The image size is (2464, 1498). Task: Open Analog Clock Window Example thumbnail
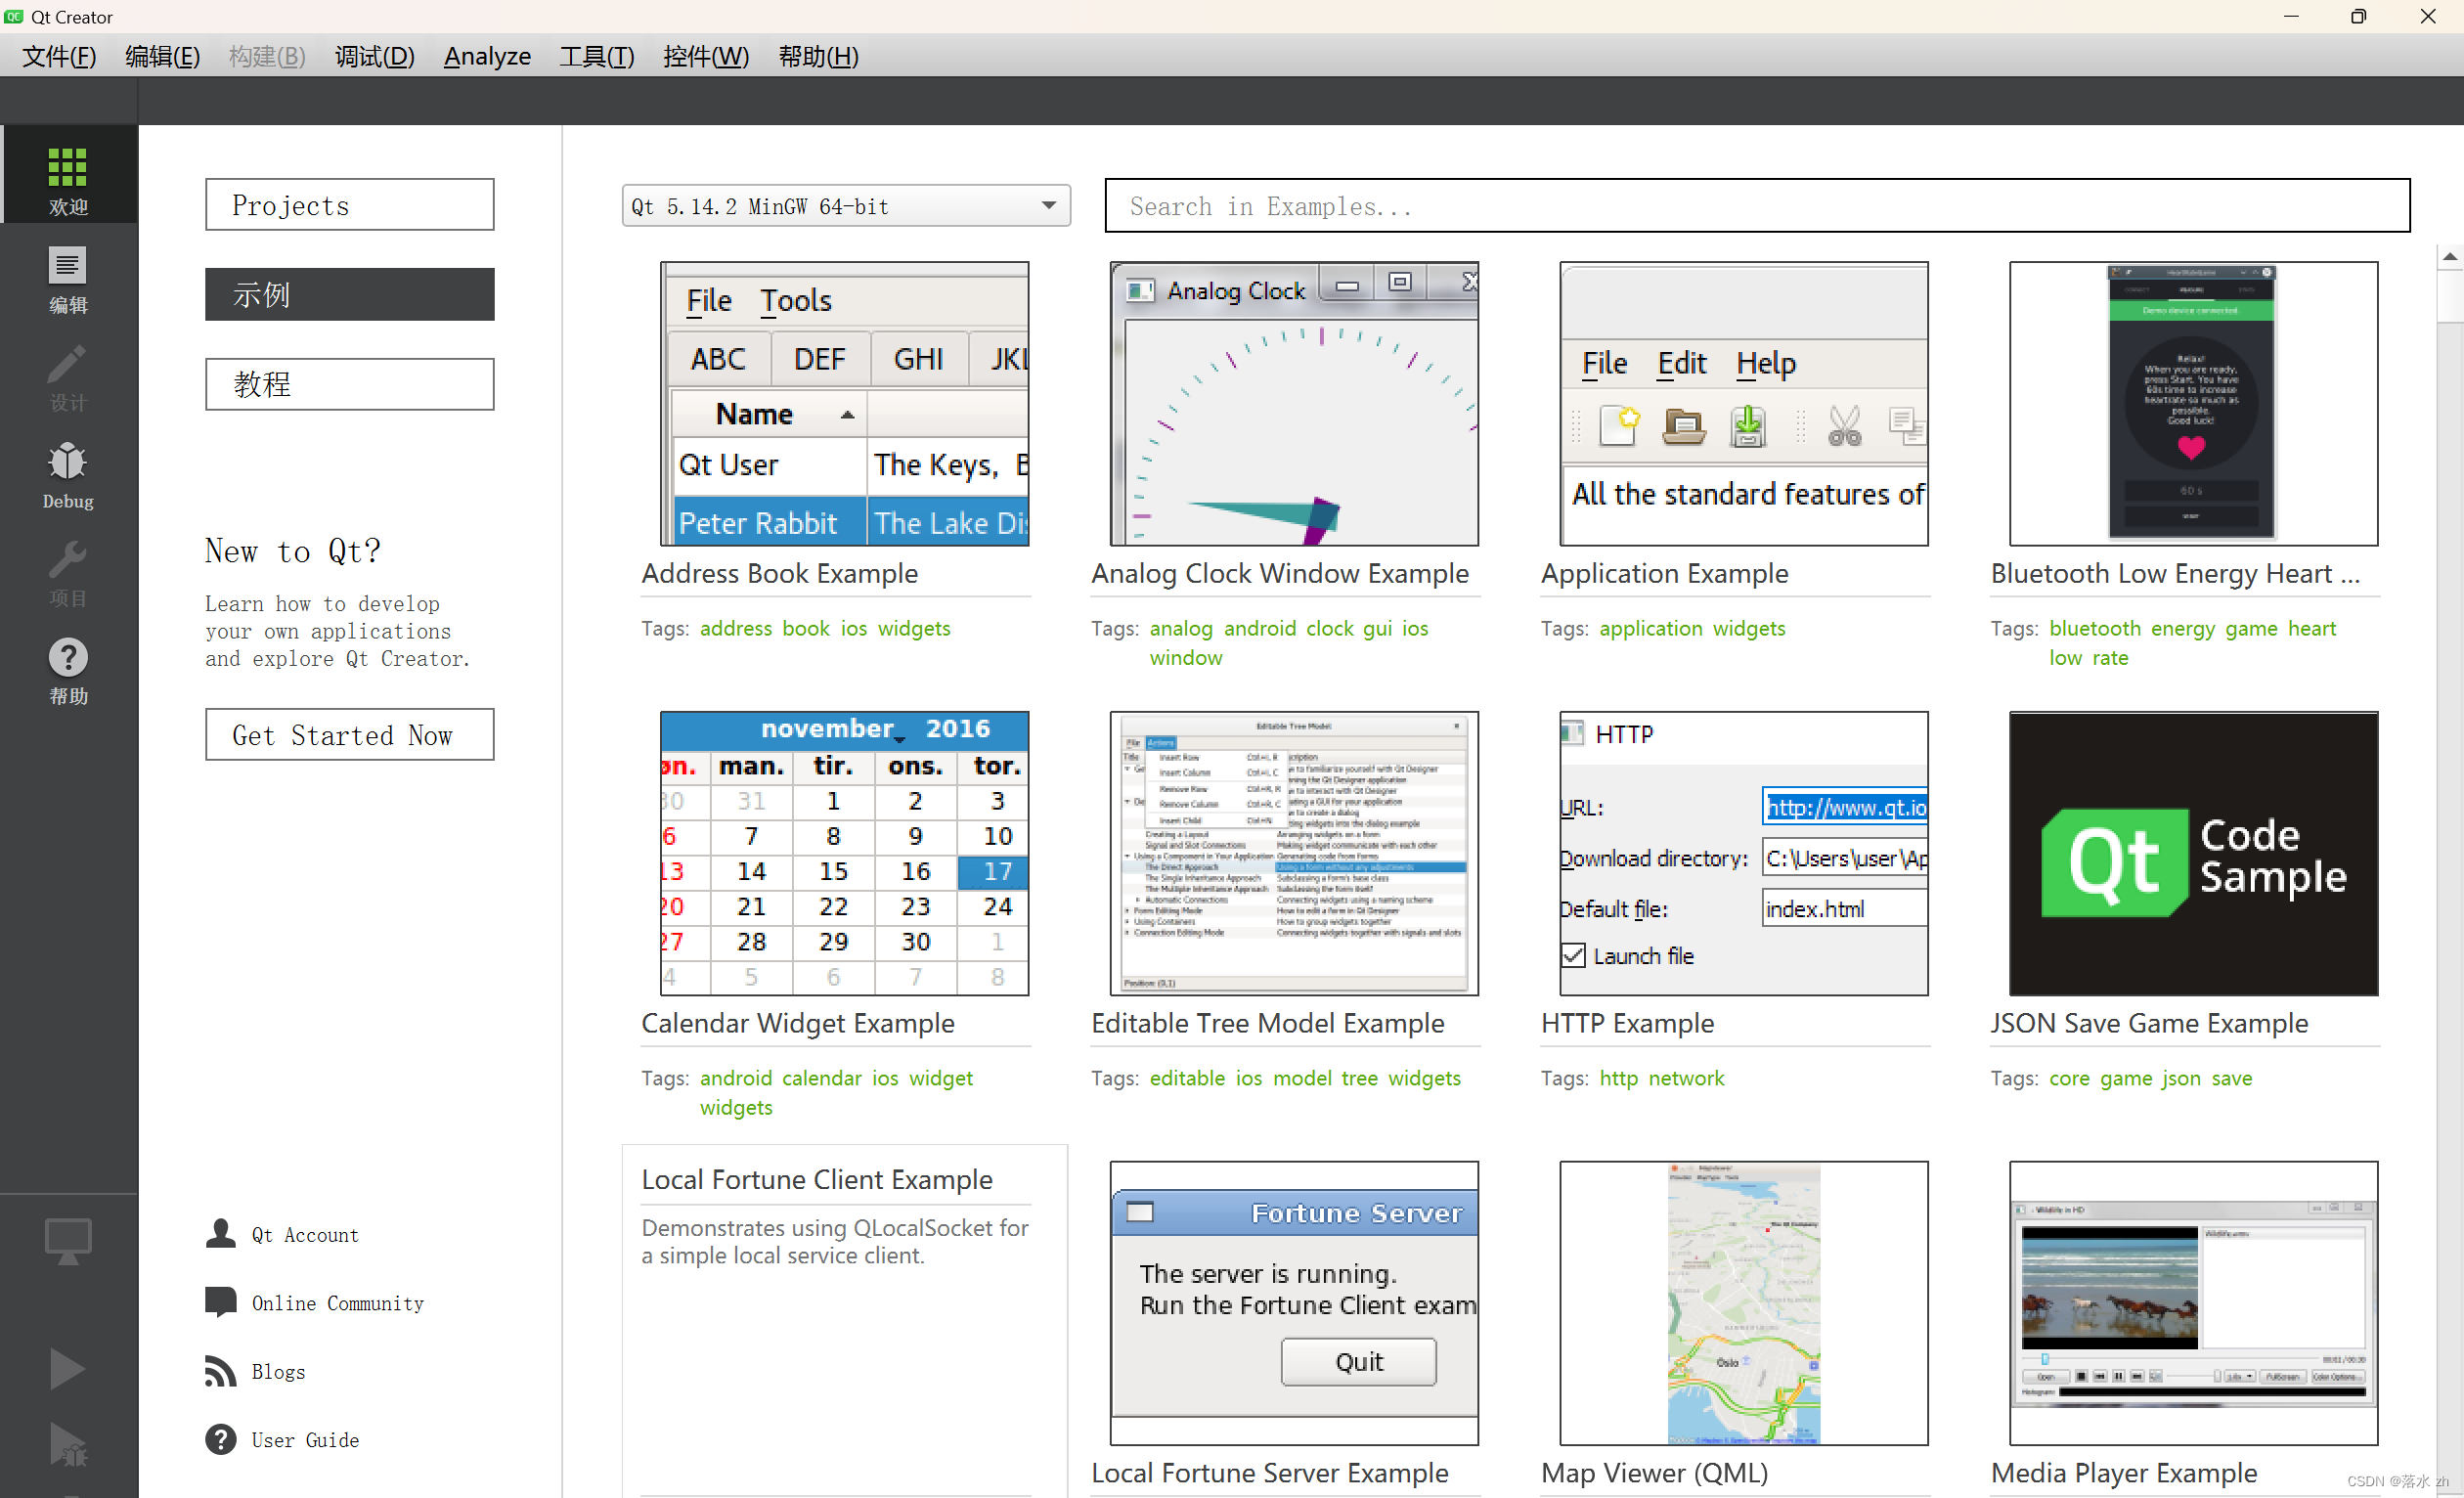click(x=1294, y=404)
